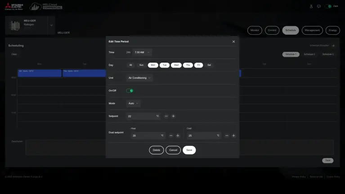Open the 7:30 AM time dropdown
The height and width of the screenshot is (194, 345).
[142, 52]
